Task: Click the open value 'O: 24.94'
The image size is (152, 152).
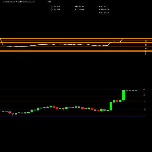Action: click(x=55, y=7)
